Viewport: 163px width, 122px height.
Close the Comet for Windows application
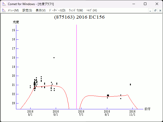pyautogui.click(x=157, y=4)
